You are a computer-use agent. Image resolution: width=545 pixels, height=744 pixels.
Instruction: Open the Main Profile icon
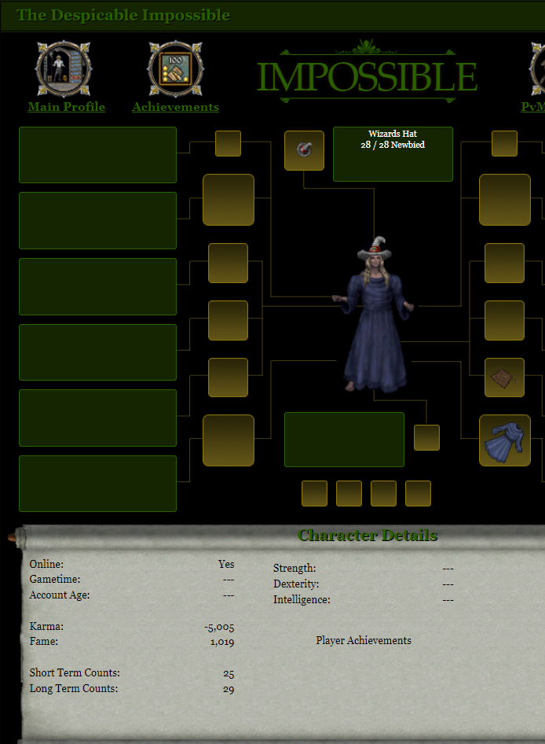point(64,69)
